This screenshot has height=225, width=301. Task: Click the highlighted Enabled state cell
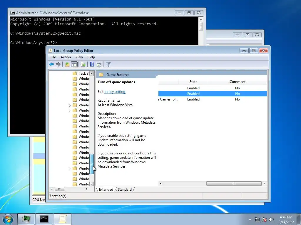pyautogui.click(x=193, y=94)
